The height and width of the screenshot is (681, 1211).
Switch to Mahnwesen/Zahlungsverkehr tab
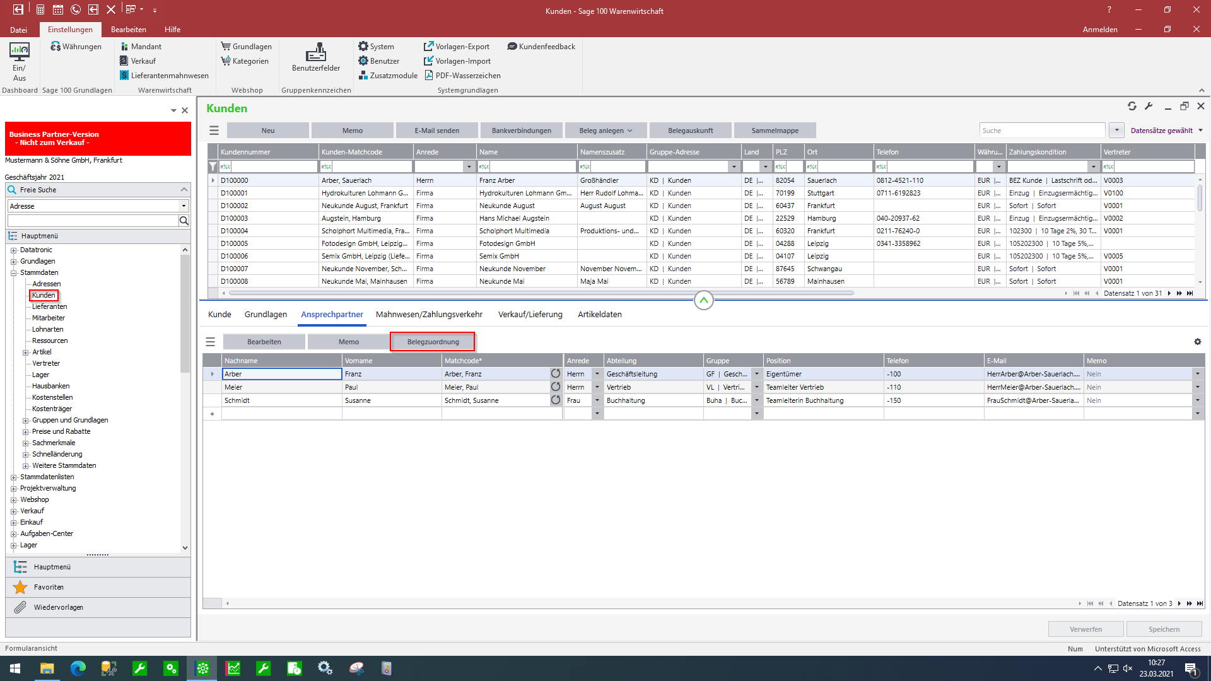click(429, 314)
